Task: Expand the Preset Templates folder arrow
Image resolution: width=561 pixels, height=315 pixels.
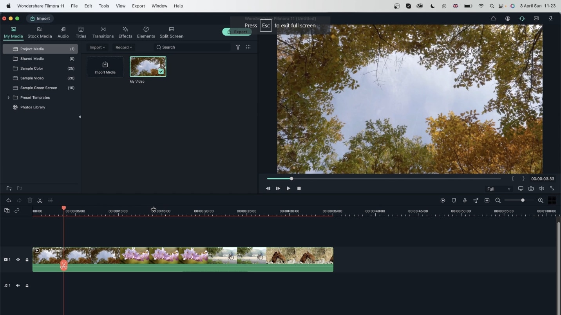Action: 8,97
